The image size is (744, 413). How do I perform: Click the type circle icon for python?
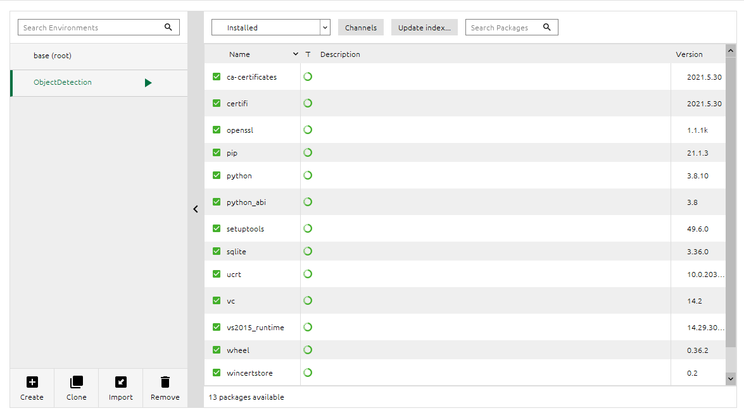pos(308,175)
